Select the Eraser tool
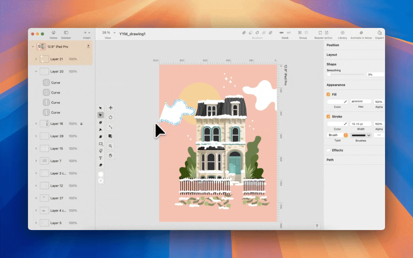This screenshot has height=258, width=413. tap(100, 165)
